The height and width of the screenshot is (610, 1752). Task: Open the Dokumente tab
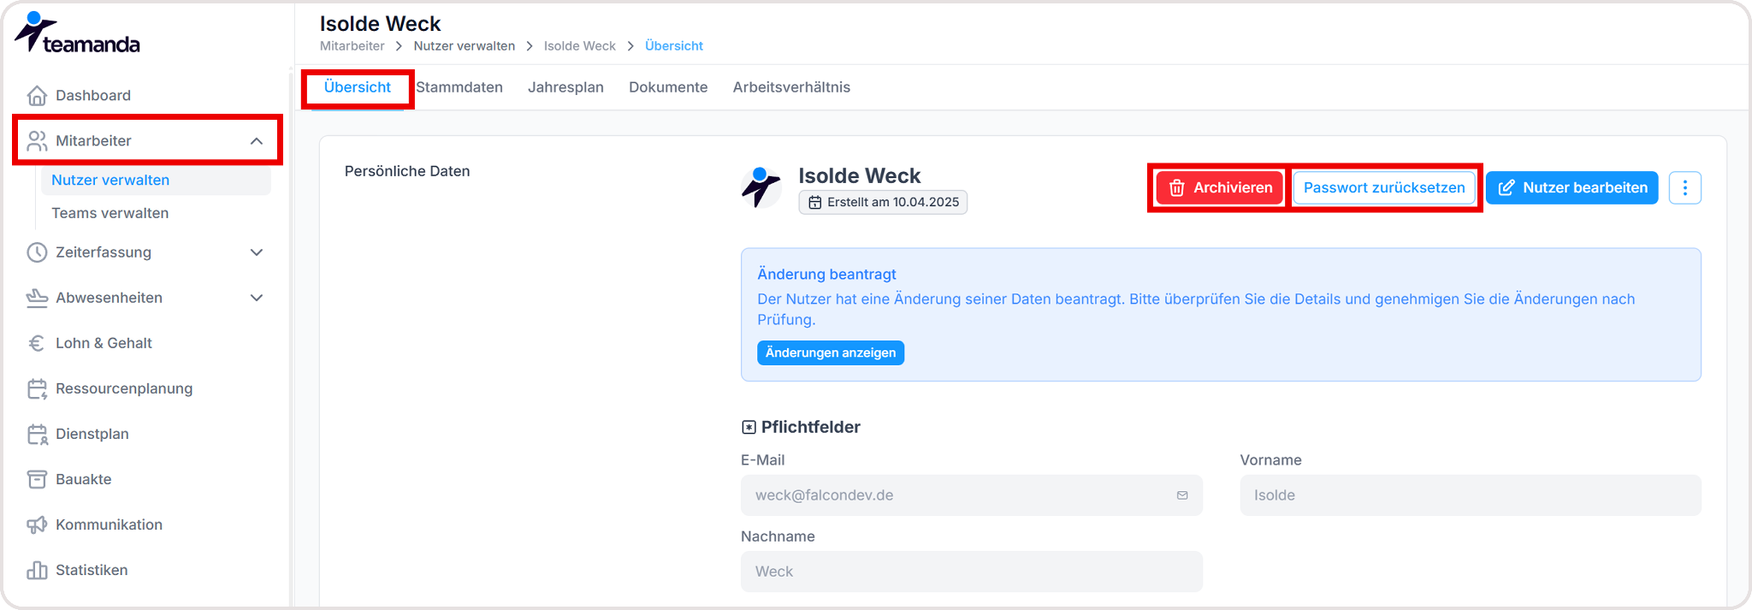[x=668, y=87]
